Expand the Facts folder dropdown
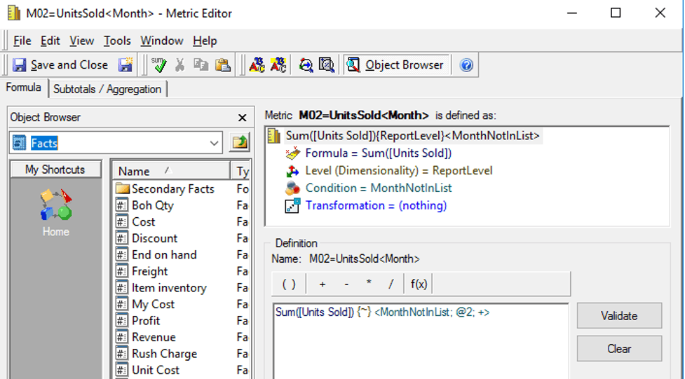 215,144
